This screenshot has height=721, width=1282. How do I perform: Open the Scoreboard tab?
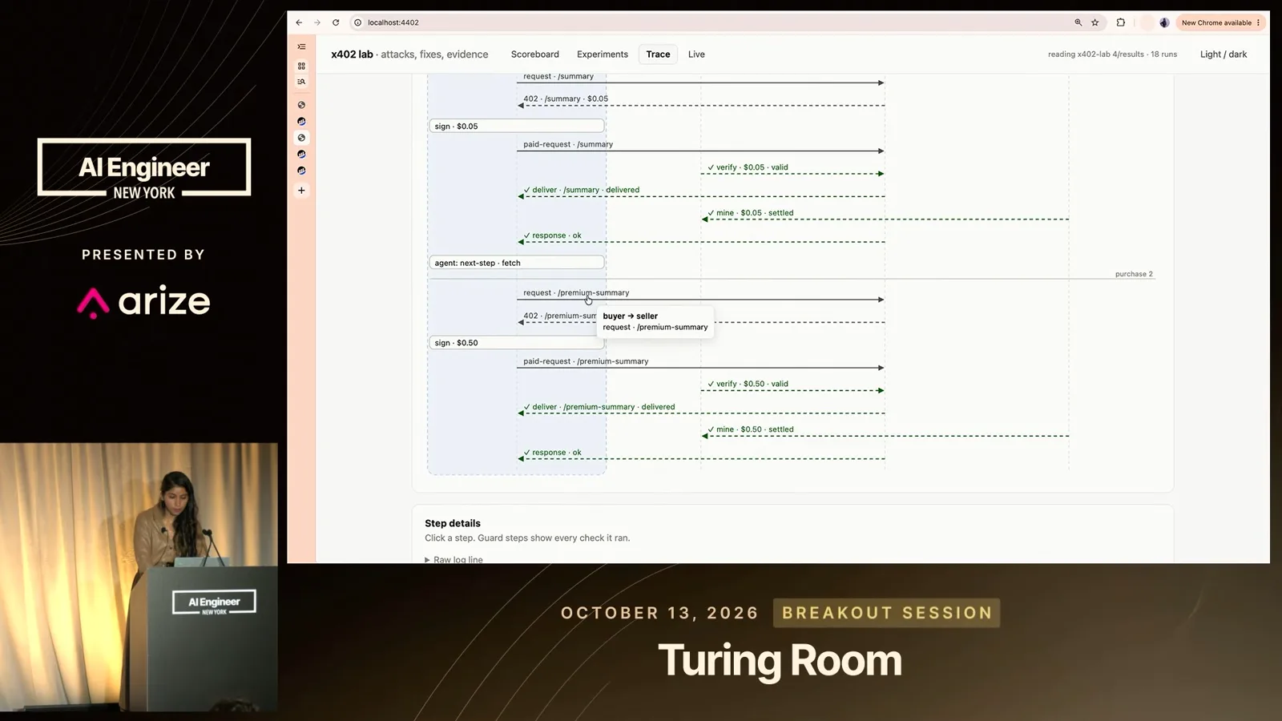tap(535, 54)
